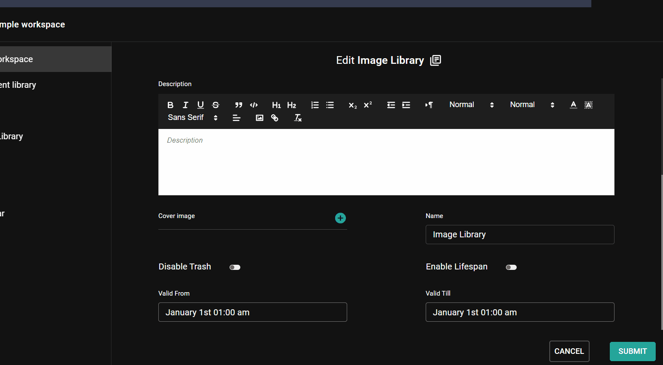Insert a blockquote
The image size is (663, 365).
click(239, 105)
